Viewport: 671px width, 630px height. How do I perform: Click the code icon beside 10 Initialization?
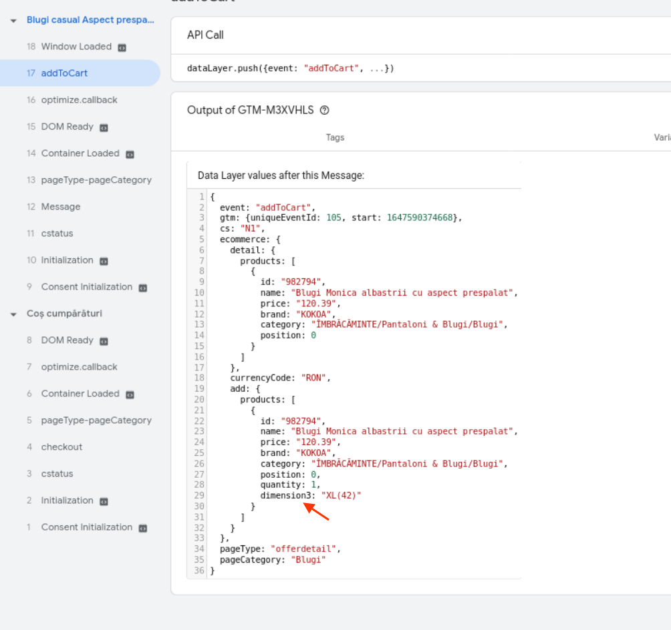104,261
